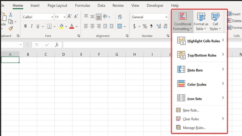Viewport: 242px width, 136px height.
Task: Click Increase Font Size icon
Action: (69, 16)
